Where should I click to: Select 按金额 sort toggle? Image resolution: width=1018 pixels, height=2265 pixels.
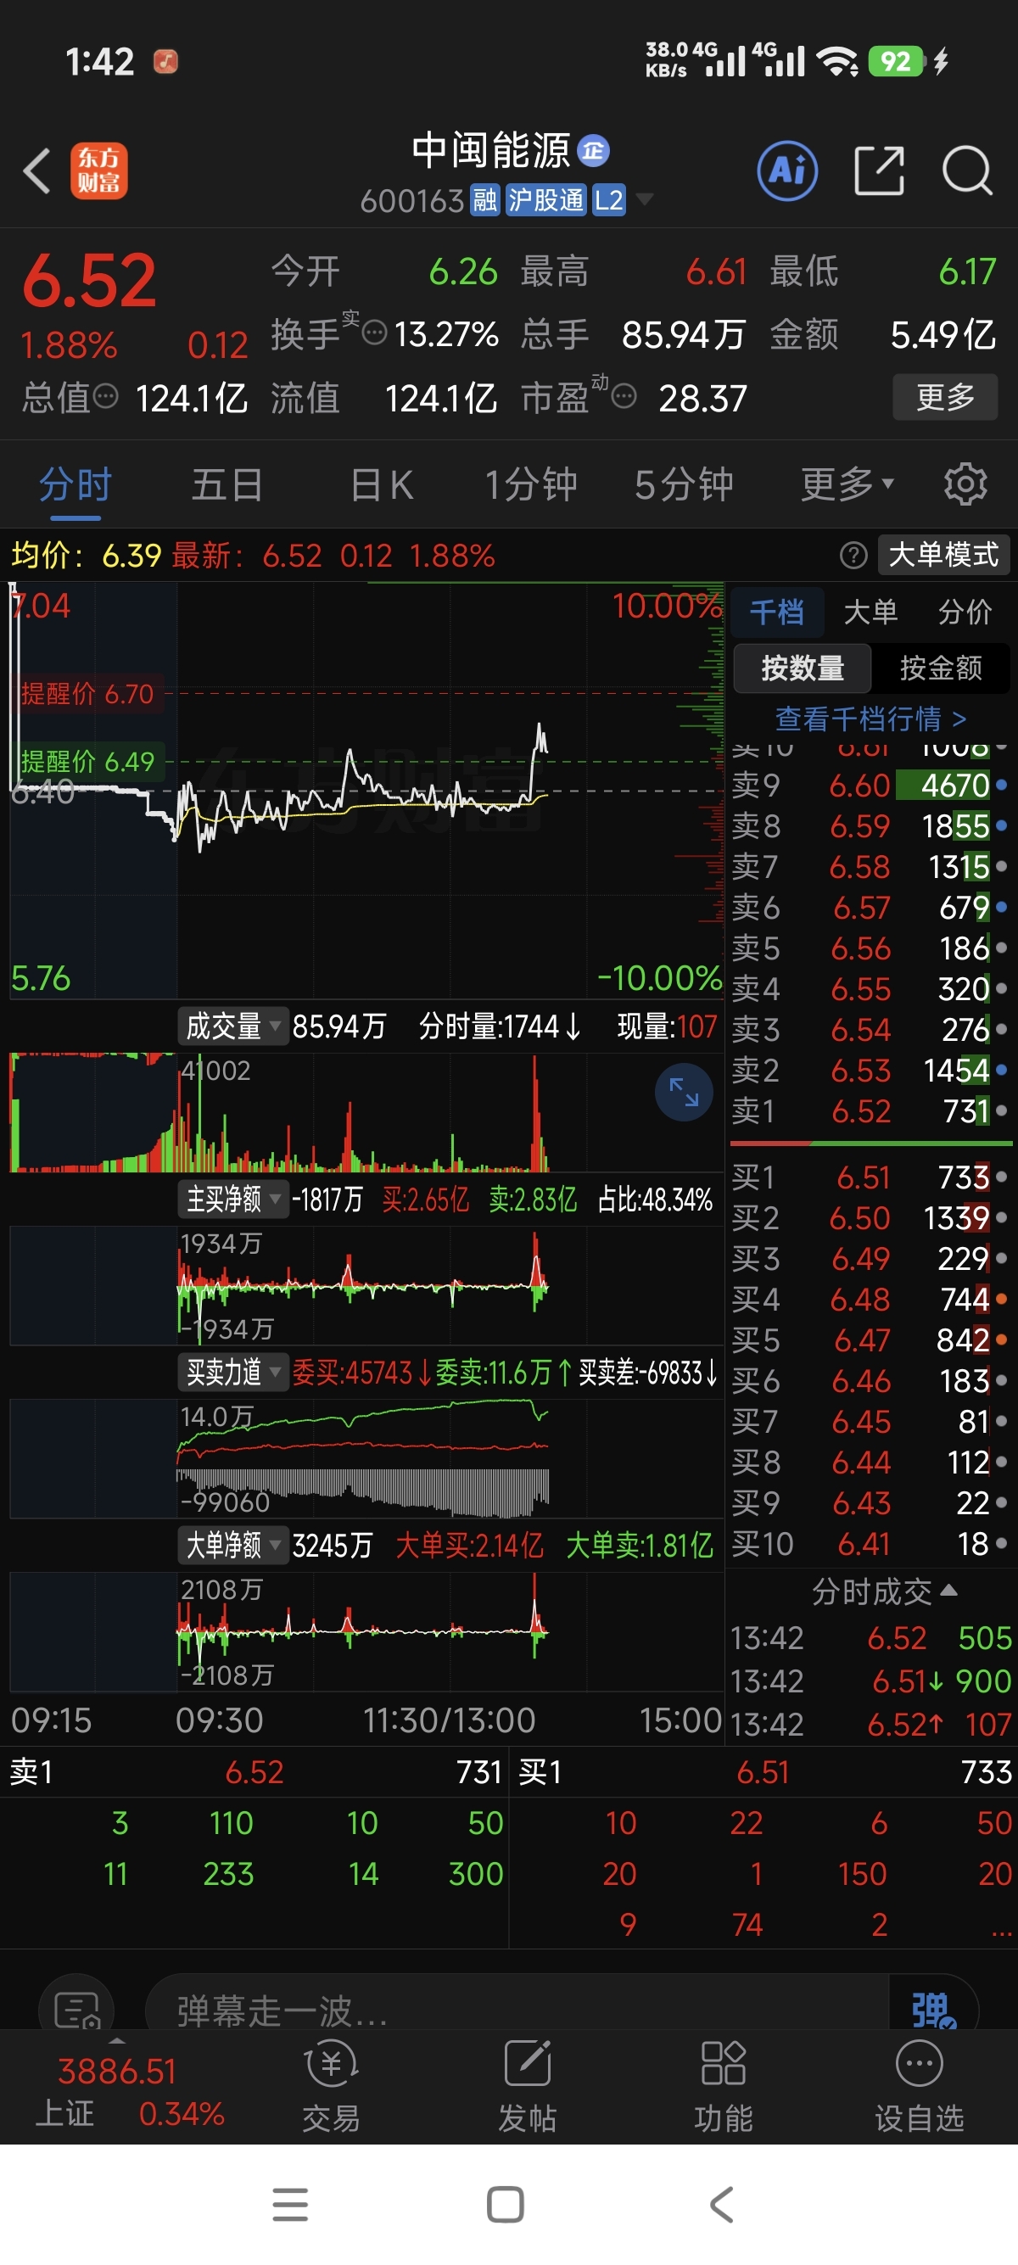click(941, 668)
